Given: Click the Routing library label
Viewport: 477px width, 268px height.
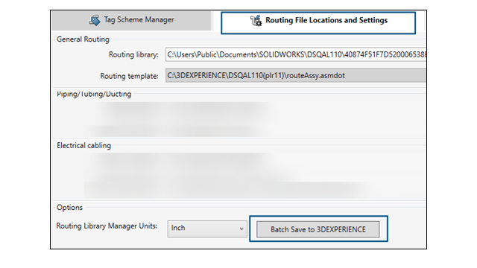Looking at the screenshot, I should tap(133, 54).
